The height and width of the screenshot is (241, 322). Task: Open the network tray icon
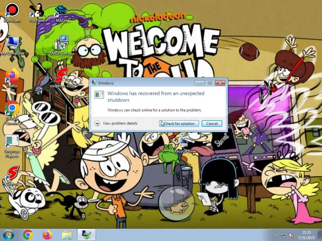point(284,235)
